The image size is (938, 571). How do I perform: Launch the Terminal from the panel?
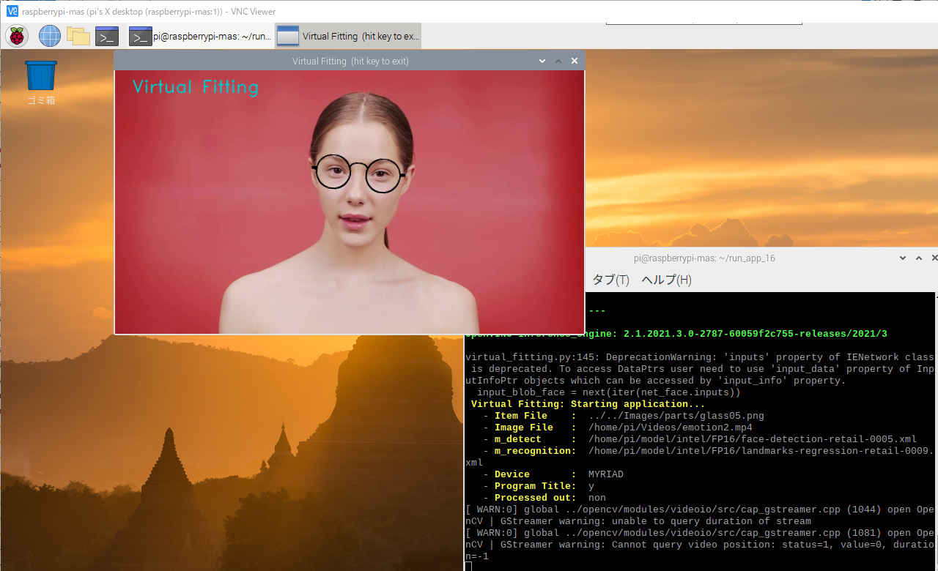coord(107,36)
